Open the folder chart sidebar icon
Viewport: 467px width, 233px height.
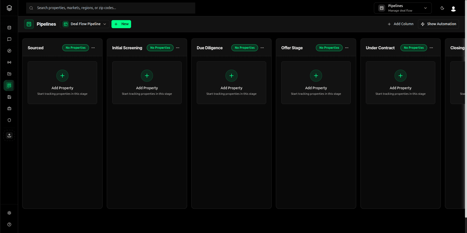point(9,74)
